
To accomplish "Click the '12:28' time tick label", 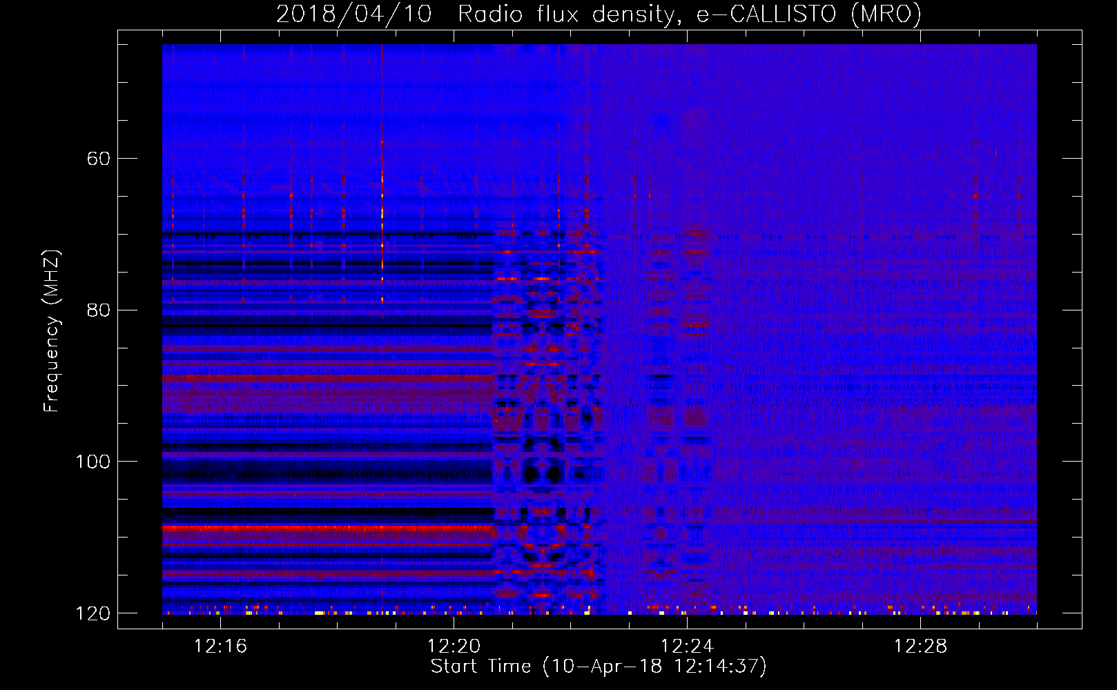I will (x=920, y=647).
